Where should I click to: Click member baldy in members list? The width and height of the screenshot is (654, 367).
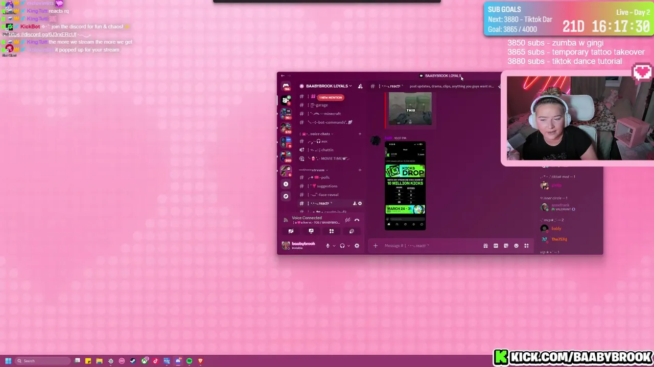click(x=556, y=228)
